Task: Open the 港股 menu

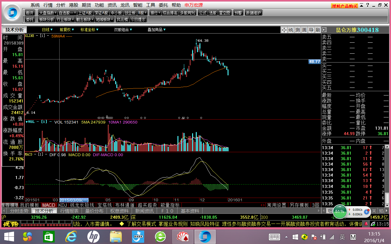Action: [x=74, y=5]
